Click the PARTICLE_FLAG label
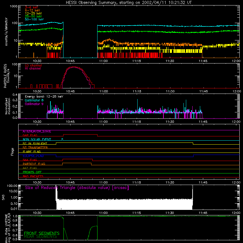The image size is (243, 243). [x=34, y=164]
